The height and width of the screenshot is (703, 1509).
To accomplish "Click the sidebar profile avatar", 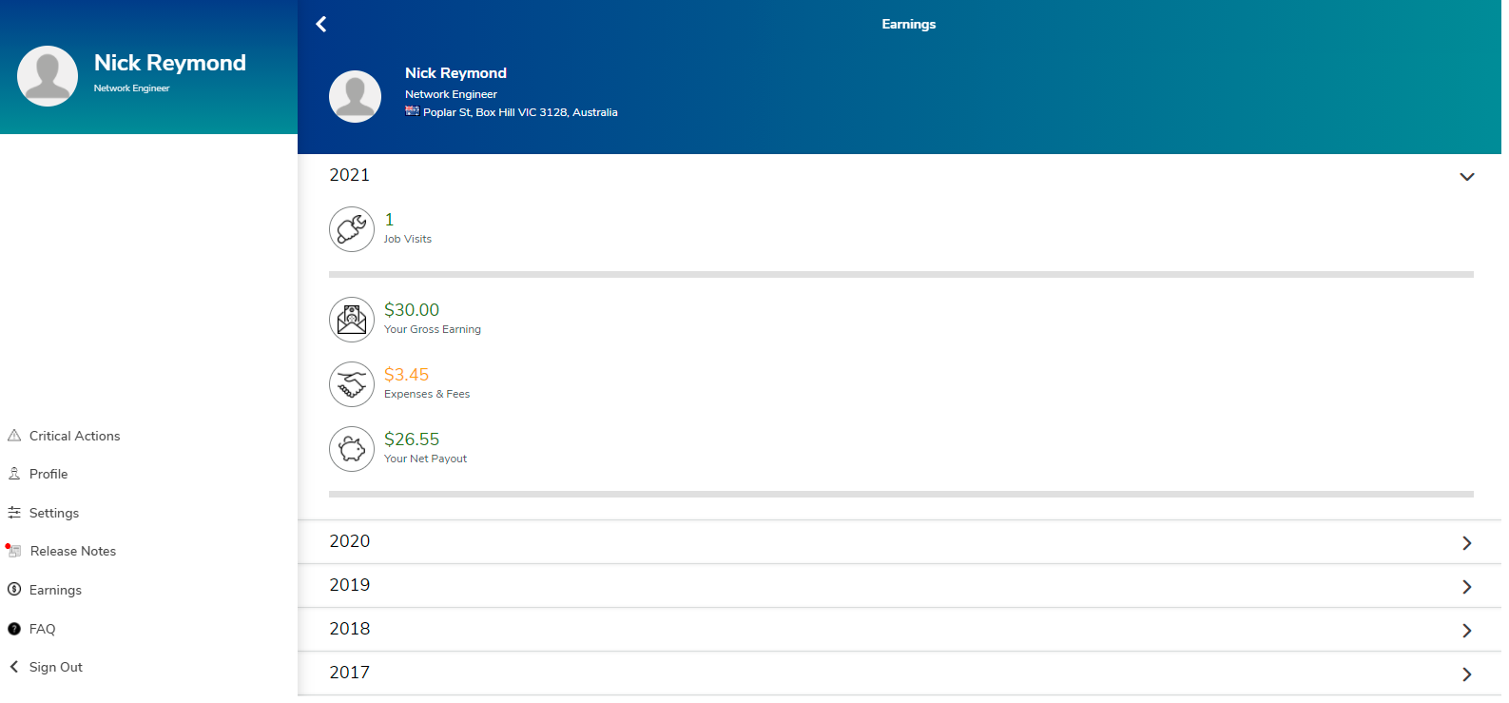I will pyautogui.click(x=48, y=76).
